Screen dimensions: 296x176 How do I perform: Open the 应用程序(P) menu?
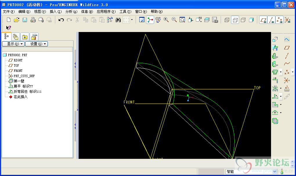click(x=106, y=12)
